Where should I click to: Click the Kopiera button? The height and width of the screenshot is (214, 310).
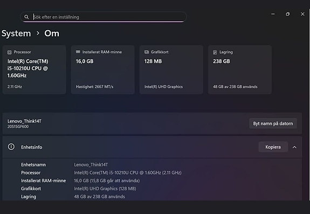click(x=273, y=147)
